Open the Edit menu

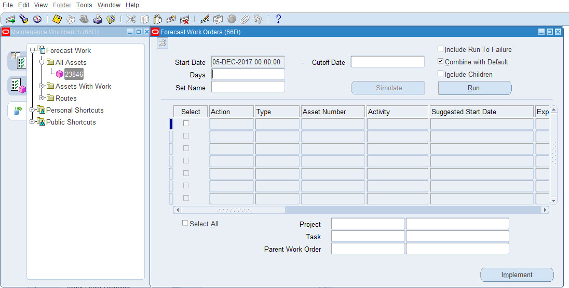(23, 5)
